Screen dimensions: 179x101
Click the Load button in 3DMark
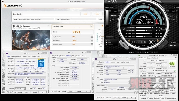85,14
